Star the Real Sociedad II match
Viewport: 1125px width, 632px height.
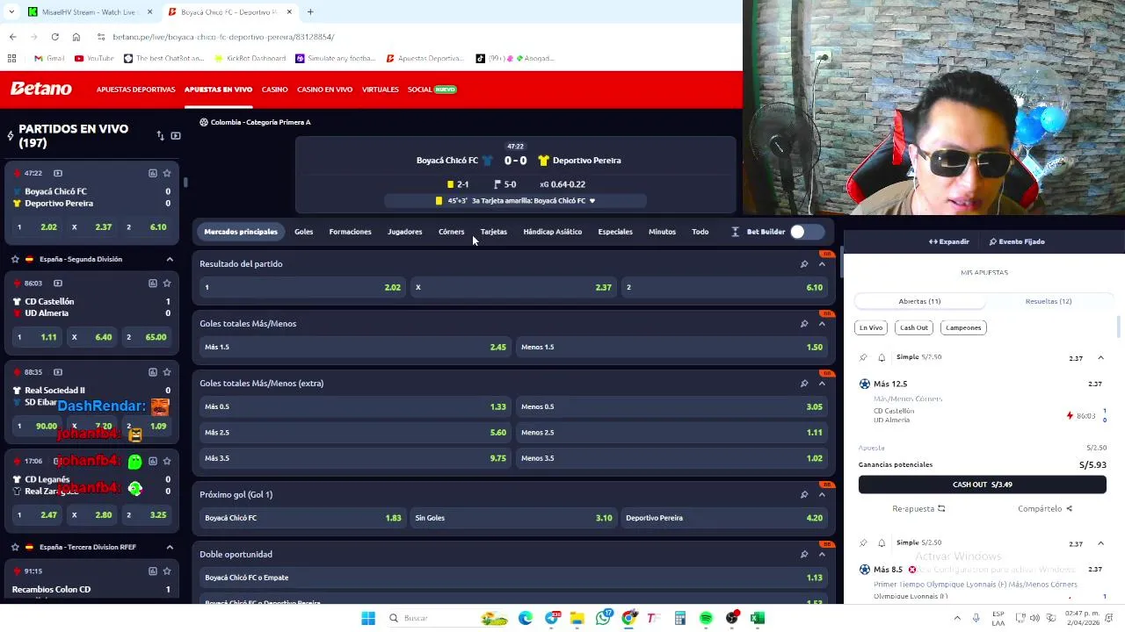[167, 371]
